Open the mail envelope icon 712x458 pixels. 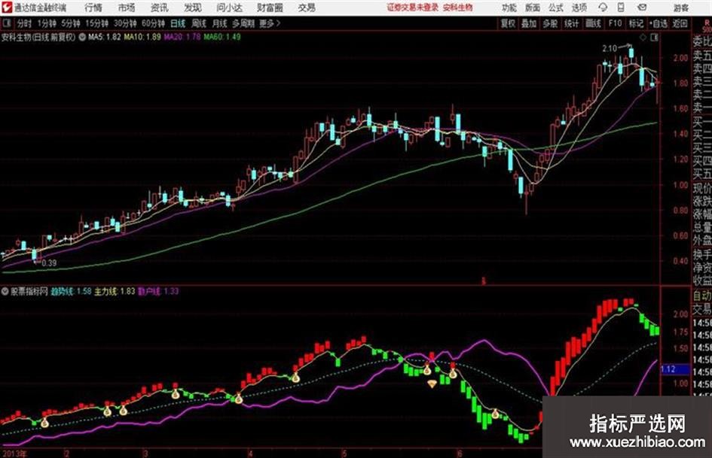coord(642,8)
